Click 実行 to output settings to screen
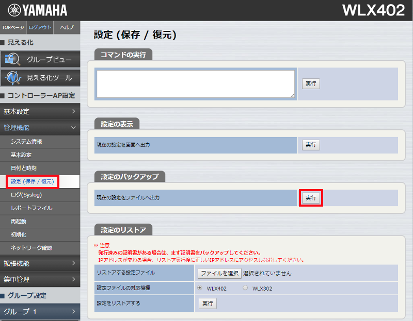Viewport: 413px width, 321px height. tap(311, 145)
